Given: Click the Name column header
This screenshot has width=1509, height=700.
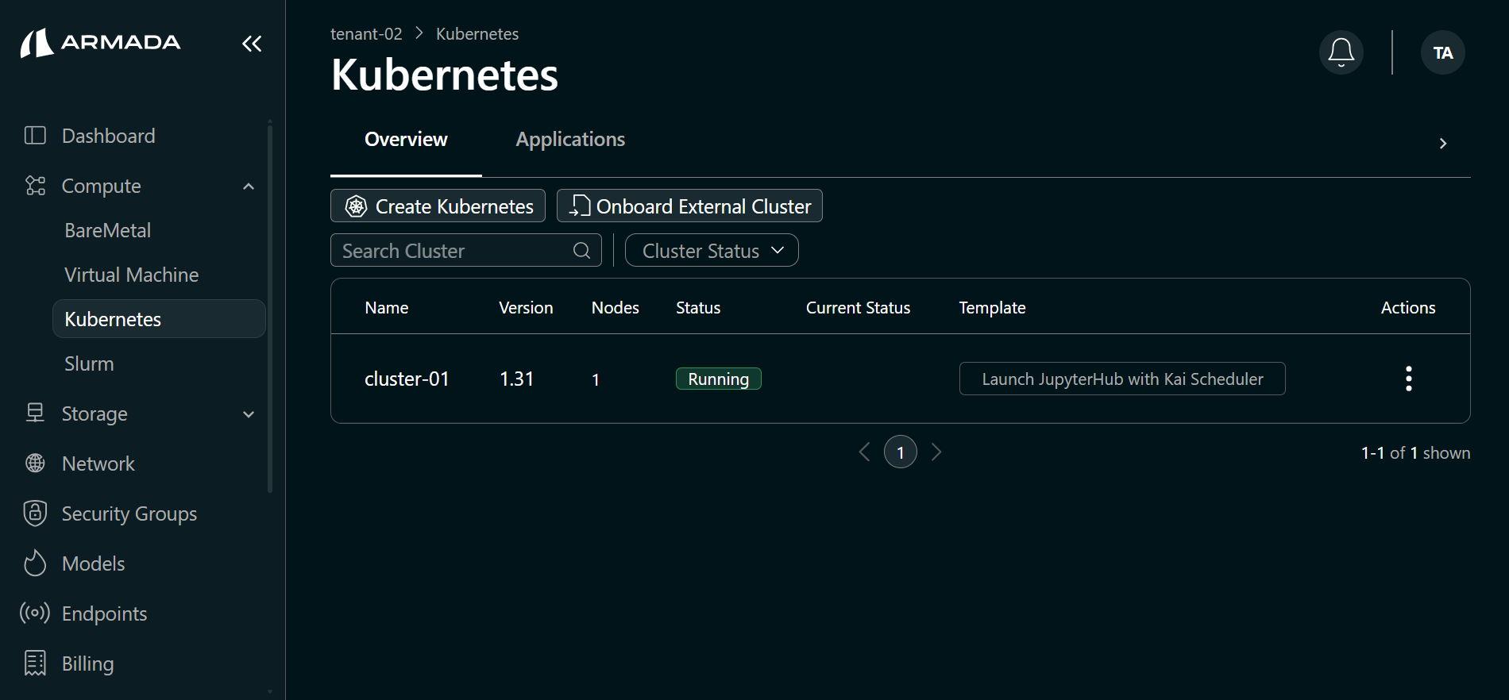Looking at the screenshot, I should (387, 308).
